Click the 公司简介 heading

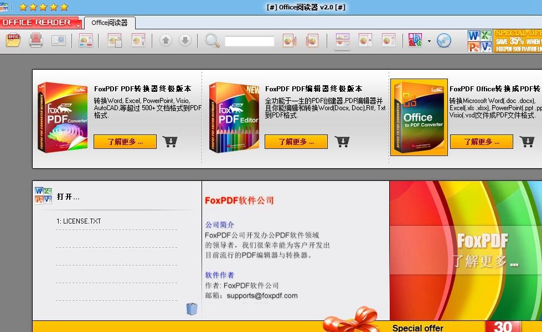[219, 225]
